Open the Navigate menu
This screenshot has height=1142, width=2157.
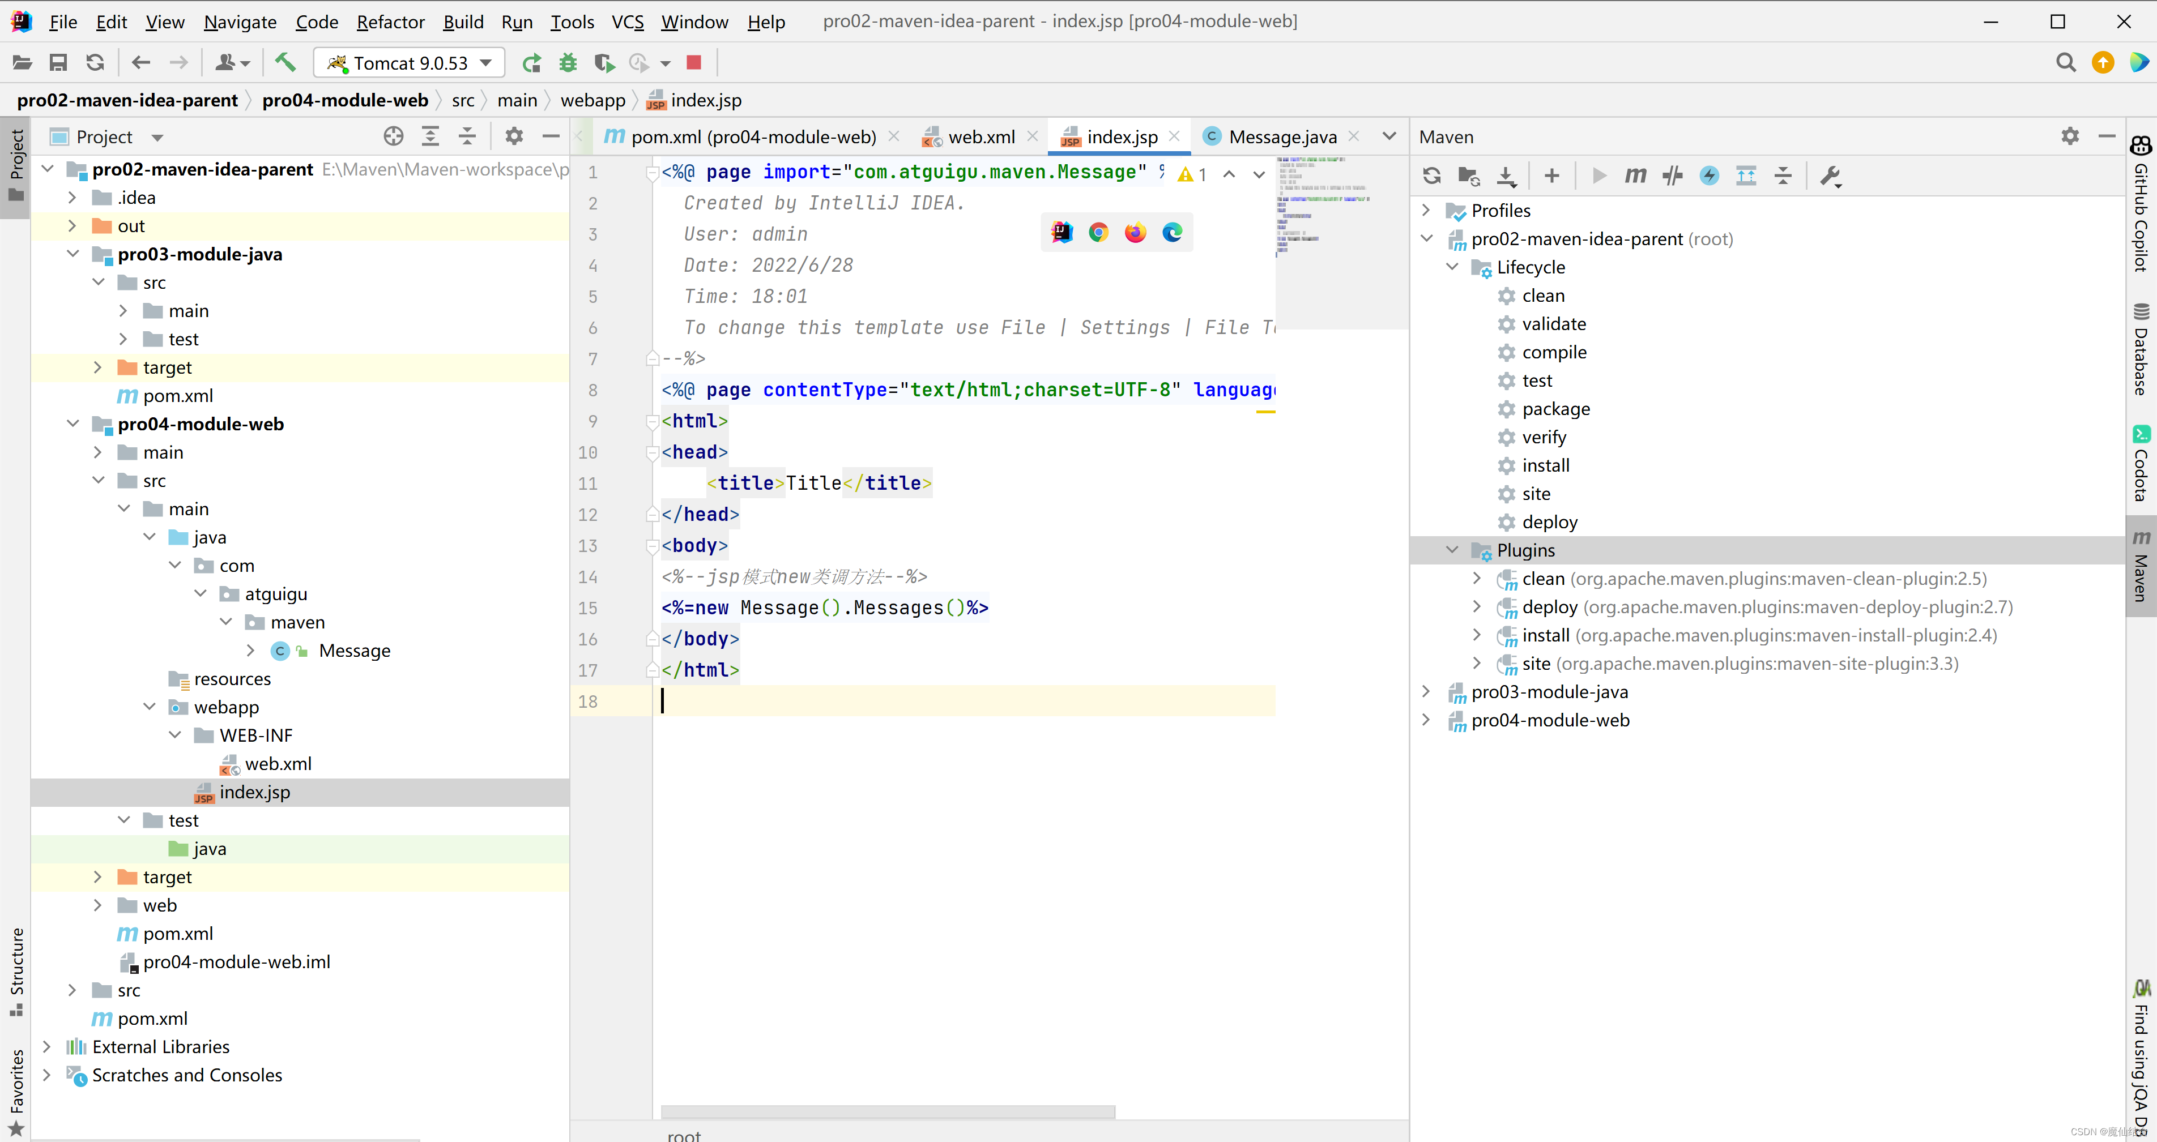pyautogui.click(x=240, y=22)
